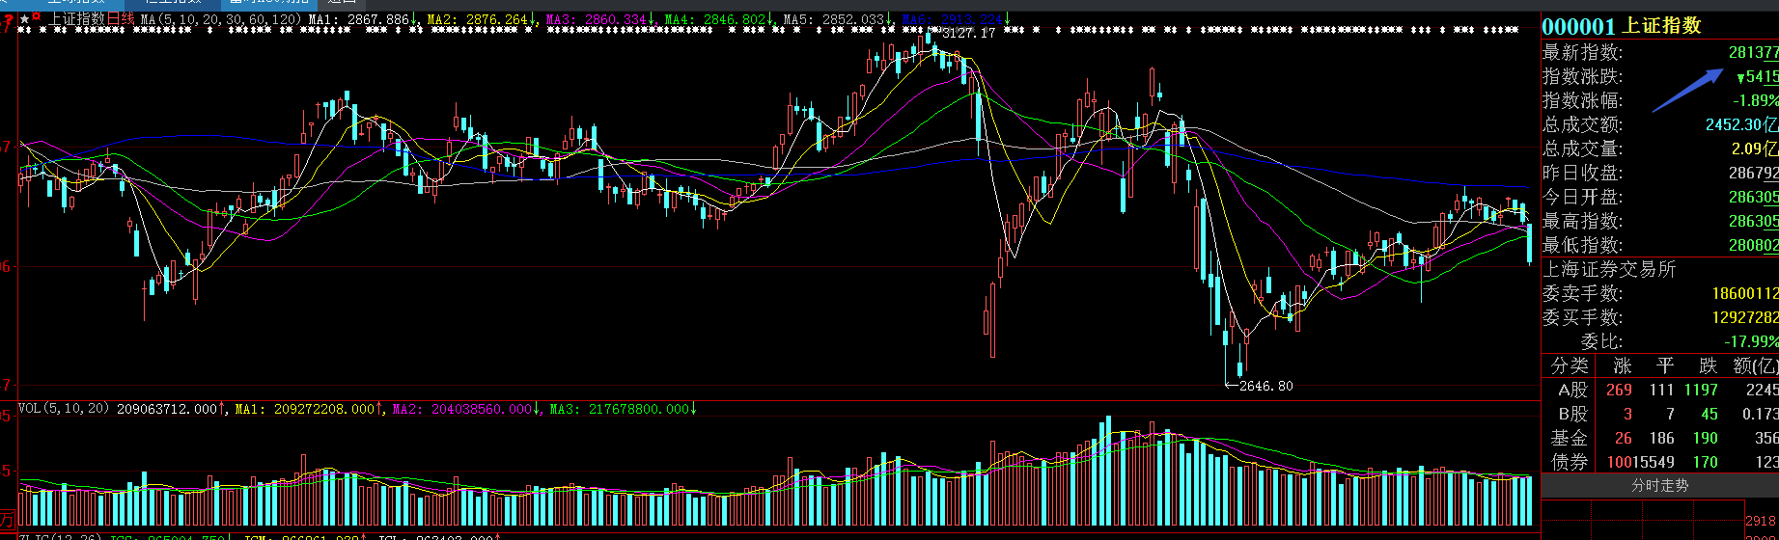Select the 日线 period label
The width and height of the screenshot is (1779, 540).
[121, 19]
